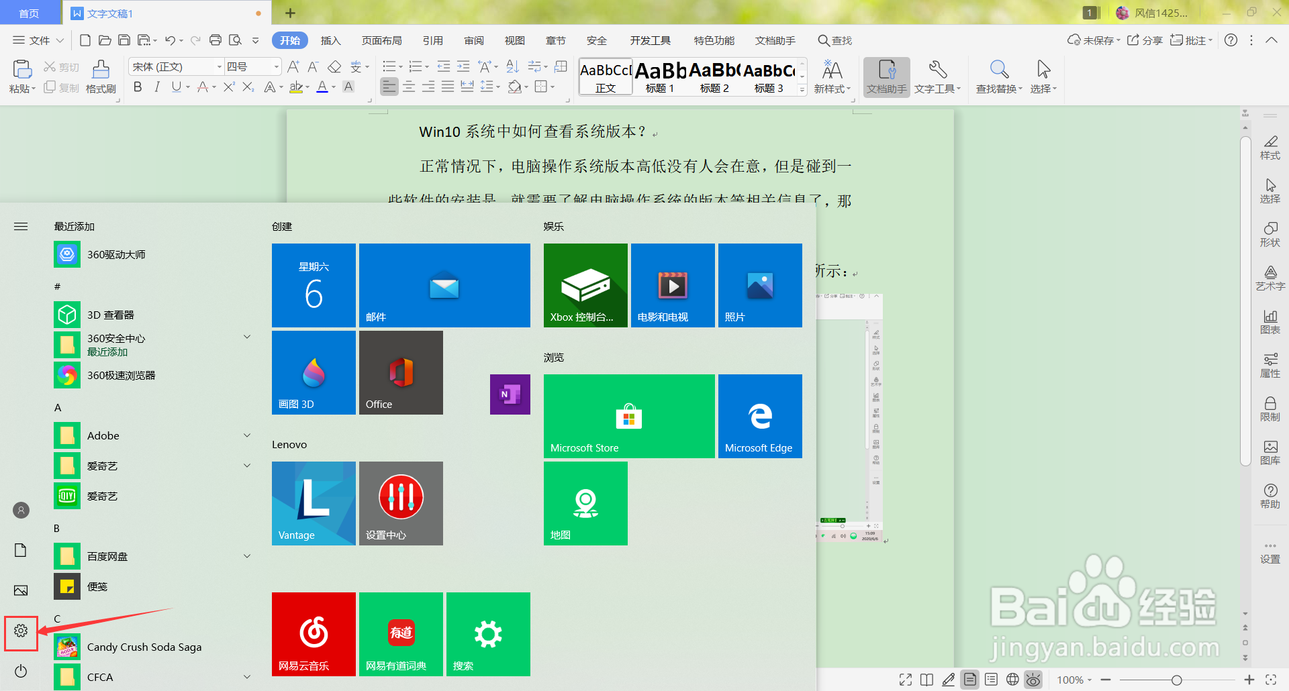Screen dimensions: 1289x691
Task: Open 查找替换 from the ribbon
Action: point(998,76)
